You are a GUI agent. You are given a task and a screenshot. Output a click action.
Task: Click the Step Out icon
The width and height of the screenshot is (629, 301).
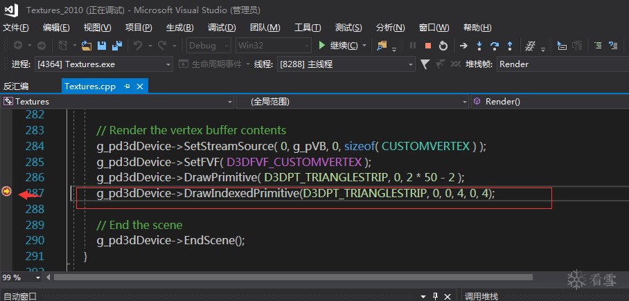point(510,46)
